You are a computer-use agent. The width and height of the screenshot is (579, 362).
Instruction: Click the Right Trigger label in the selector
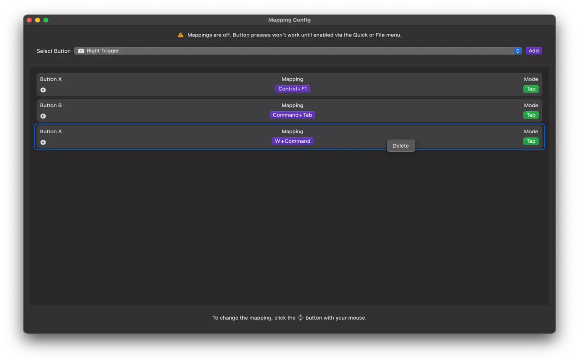102,50
